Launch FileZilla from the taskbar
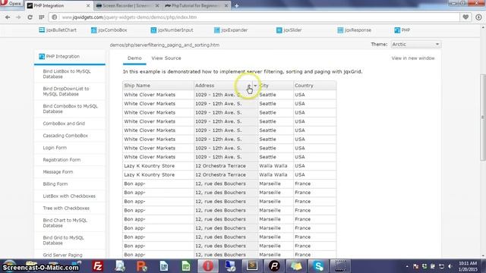Screen dimensions: 486x273 [98, 266]
